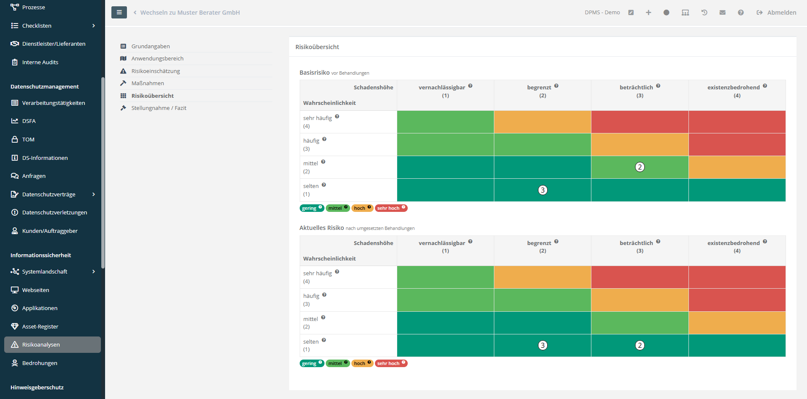Expand the Checklisten submenu
The image size is (807, 399).
93,26
